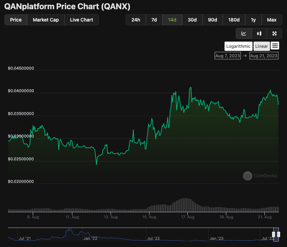Click the 17. Aug date label
The image size is (287, 247).
tap(188, 217)
